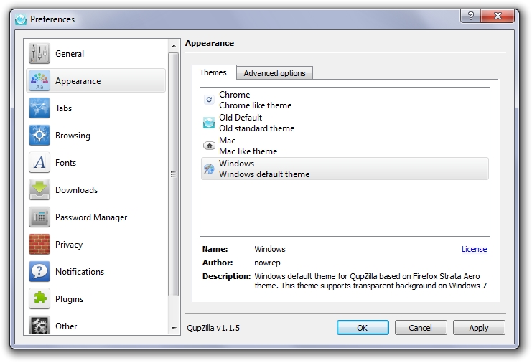Switch to the Themes tab
Viewport: 532px width, 363px height.
point(214,72)
